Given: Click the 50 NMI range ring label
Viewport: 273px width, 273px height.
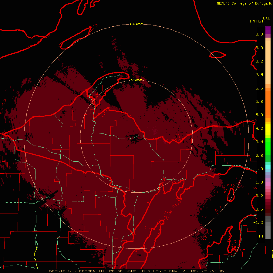Looking at the screenshot, I should (136, 80).
